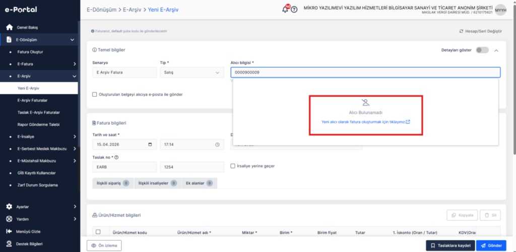Switch to the Ek alanlar tab
The image size is (516, 252).
tap(200, 183)
